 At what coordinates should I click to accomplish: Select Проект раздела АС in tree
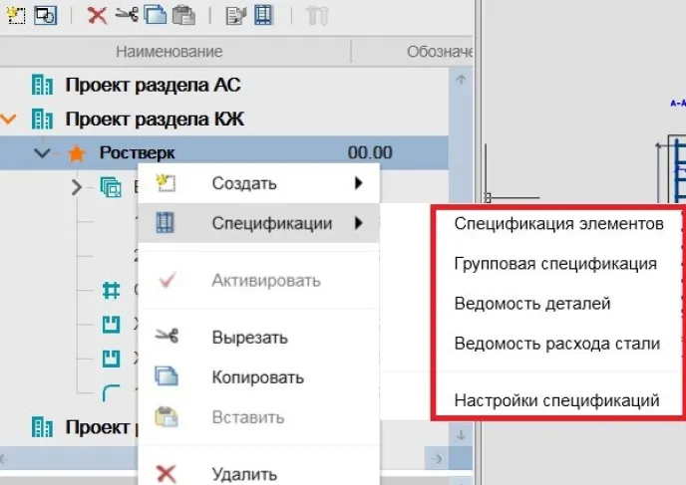point(153,85)
